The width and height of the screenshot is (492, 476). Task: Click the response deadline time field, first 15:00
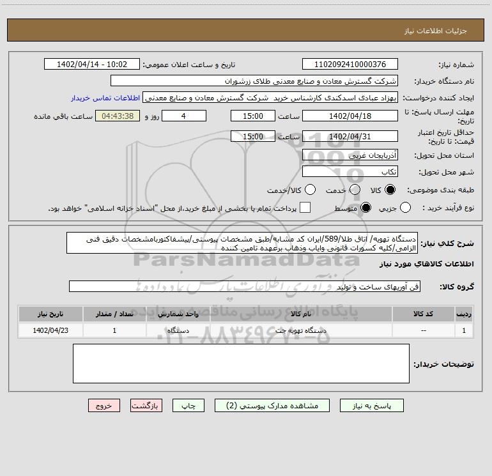[253, 116]
